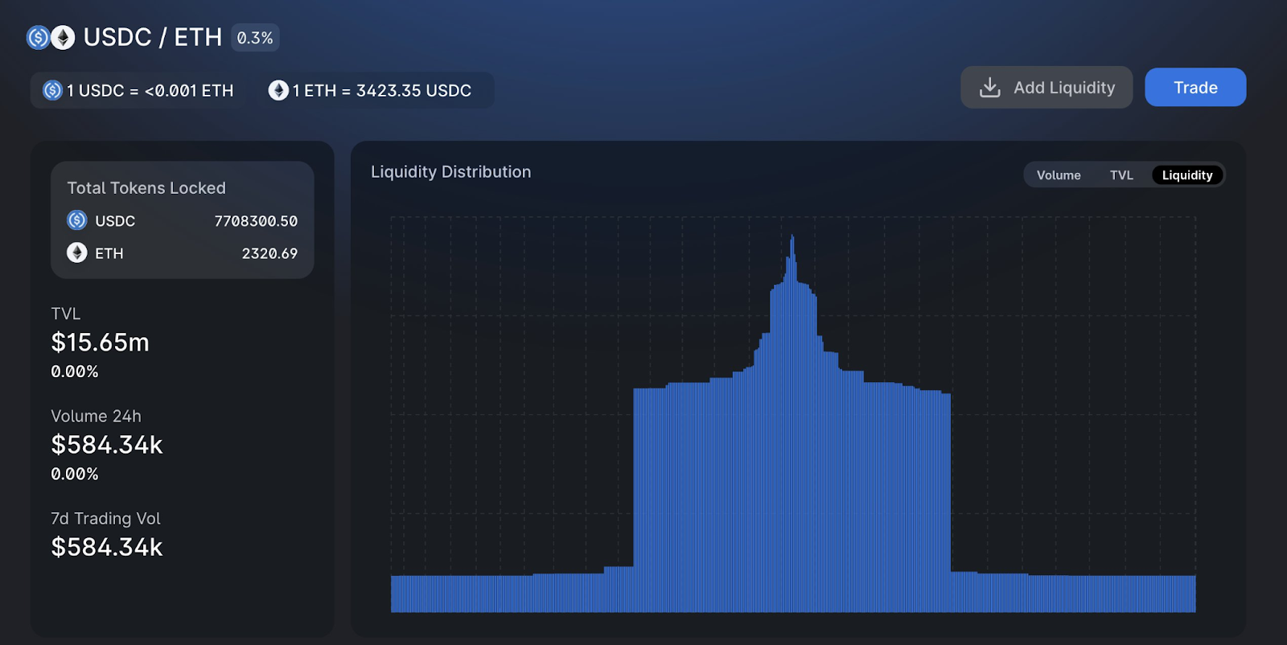Click the TVL value $15.65m
The image size is (1287, 645).
(101, 343)
